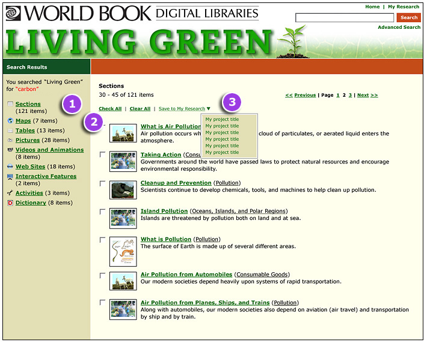427x345 pixels.
Task: Click the Check All link
Action: [110, 109]
